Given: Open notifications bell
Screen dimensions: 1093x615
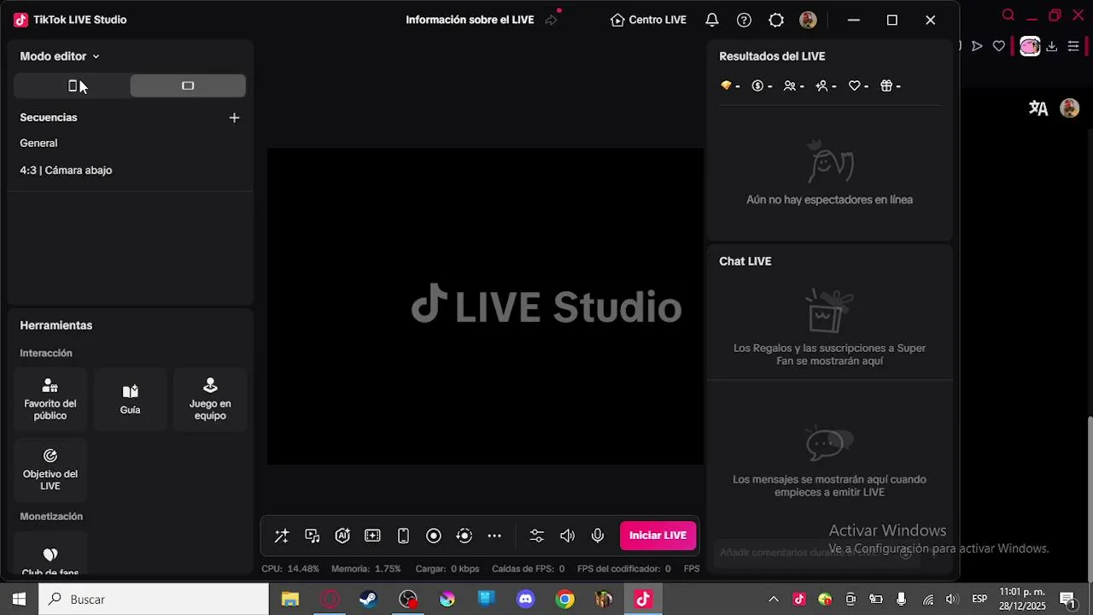Looking at the screenshot, I should 711,20.
